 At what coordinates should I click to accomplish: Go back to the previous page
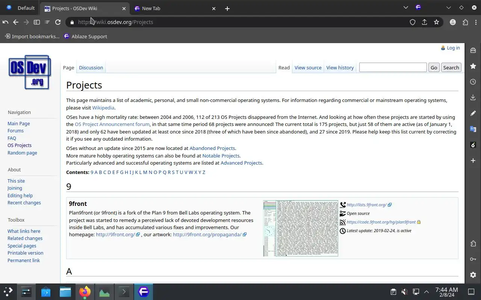click(x=16, y=22)
